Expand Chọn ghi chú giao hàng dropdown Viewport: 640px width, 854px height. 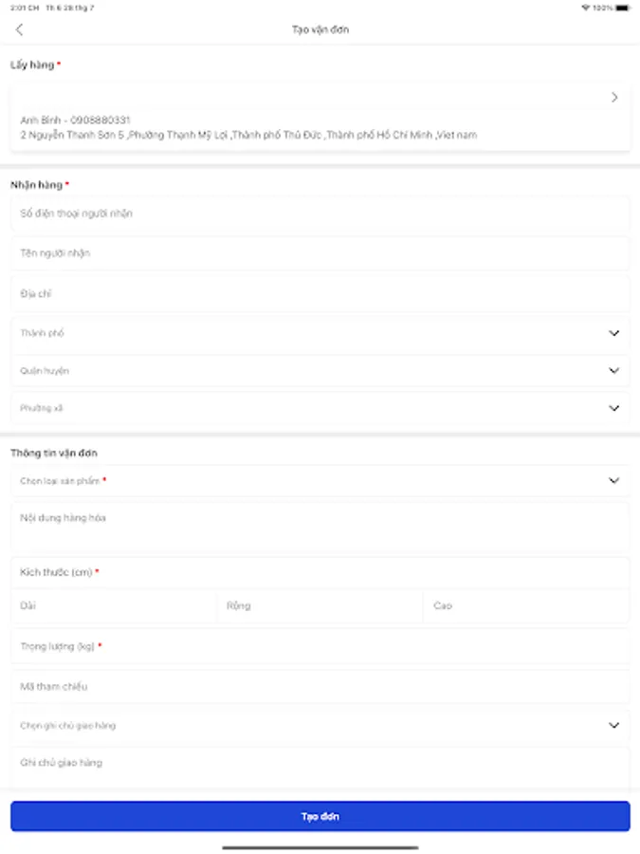[613, 726]
